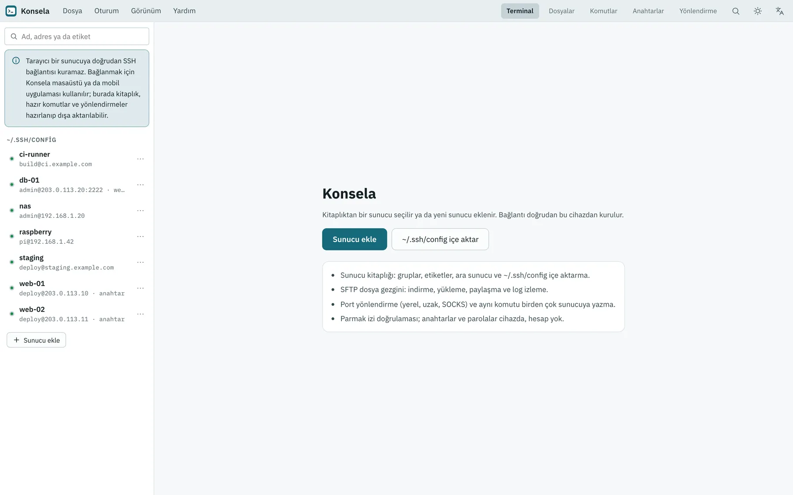Switch to the Terminal tab
Viewport: 793px width, 495px height.
pyautogui.click(x=520, y=11)
